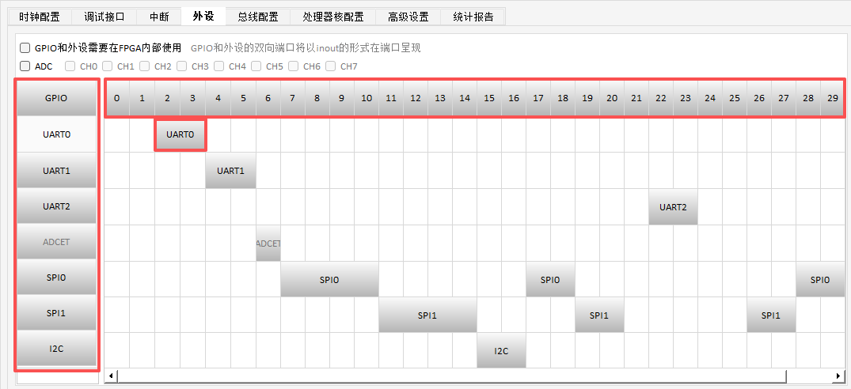The width and height of the screenshot is (851, 389).
Task: Click GPIO pin header 21
Action: [x=636, y=98]
